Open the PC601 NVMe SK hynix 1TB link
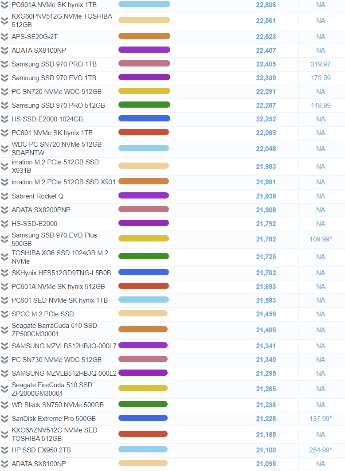Screen dimensions: 345x471 52,133
